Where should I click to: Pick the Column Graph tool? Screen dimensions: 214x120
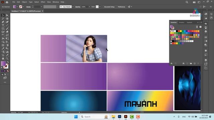click(x=7, y=52)
